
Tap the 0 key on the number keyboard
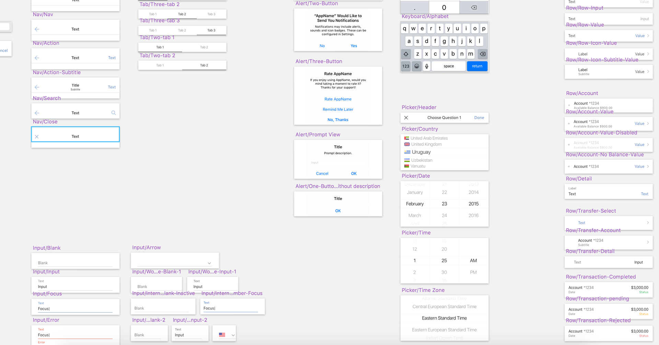444,8
